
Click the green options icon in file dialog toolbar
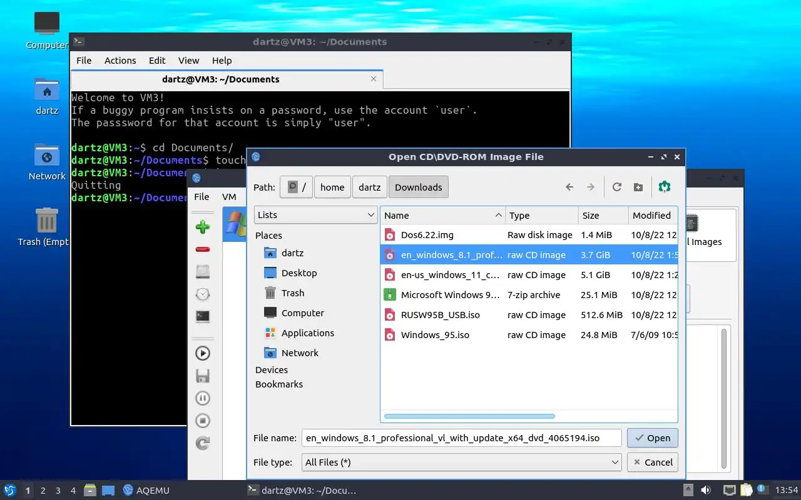(x=665, y=187)
